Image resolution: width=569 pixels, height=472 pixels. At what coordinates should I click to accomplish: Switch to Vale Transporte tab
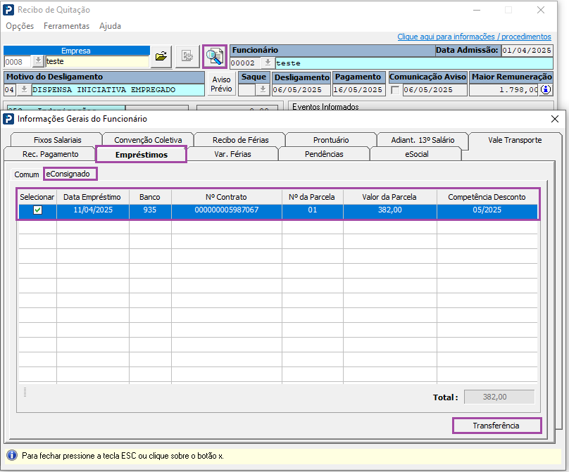pyautogui.click(x=515, y=140)
